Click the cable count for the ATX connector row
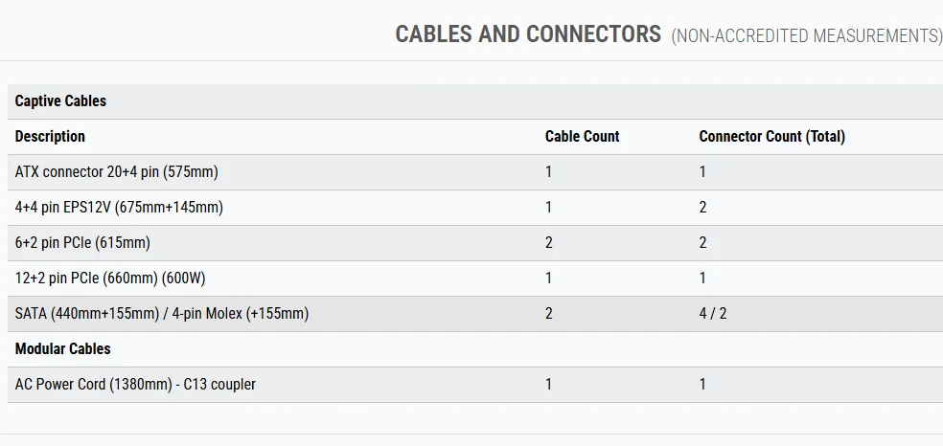The height and width of the screenshot is (446, 943). (x=549, y=172)
